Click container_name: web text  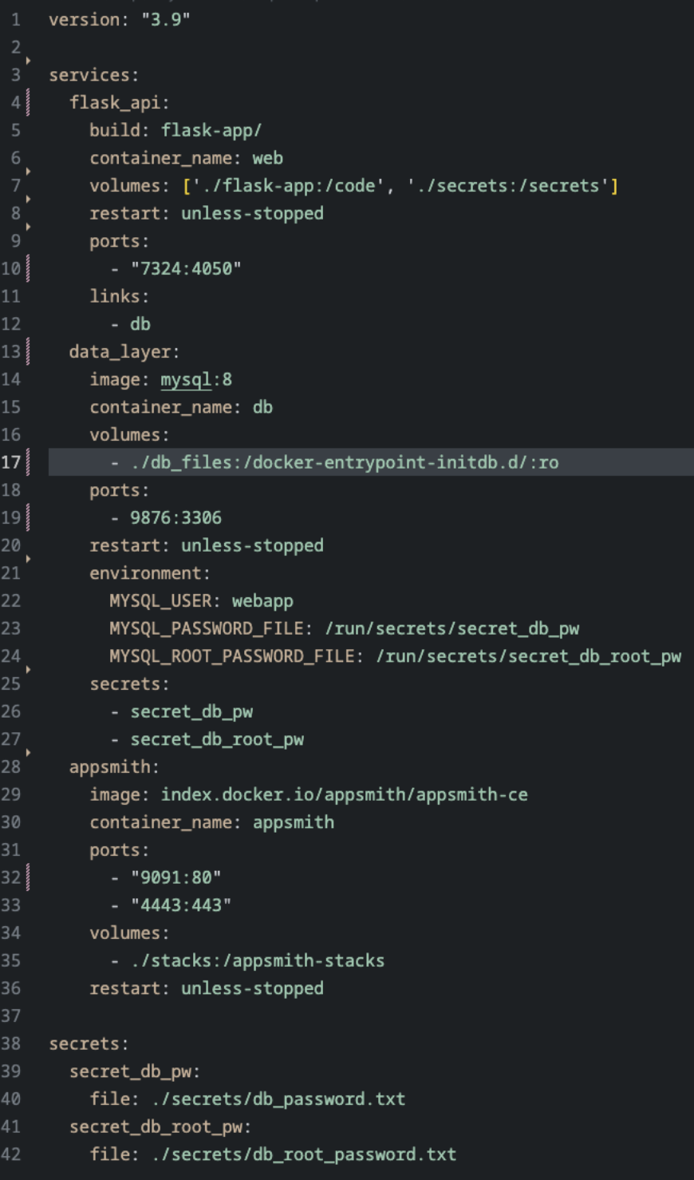point(187,158)
